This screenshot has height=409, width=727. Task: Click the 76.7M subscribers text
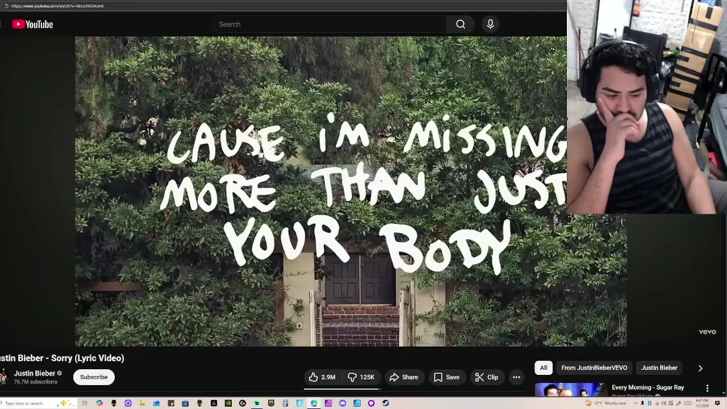[35, 382]
